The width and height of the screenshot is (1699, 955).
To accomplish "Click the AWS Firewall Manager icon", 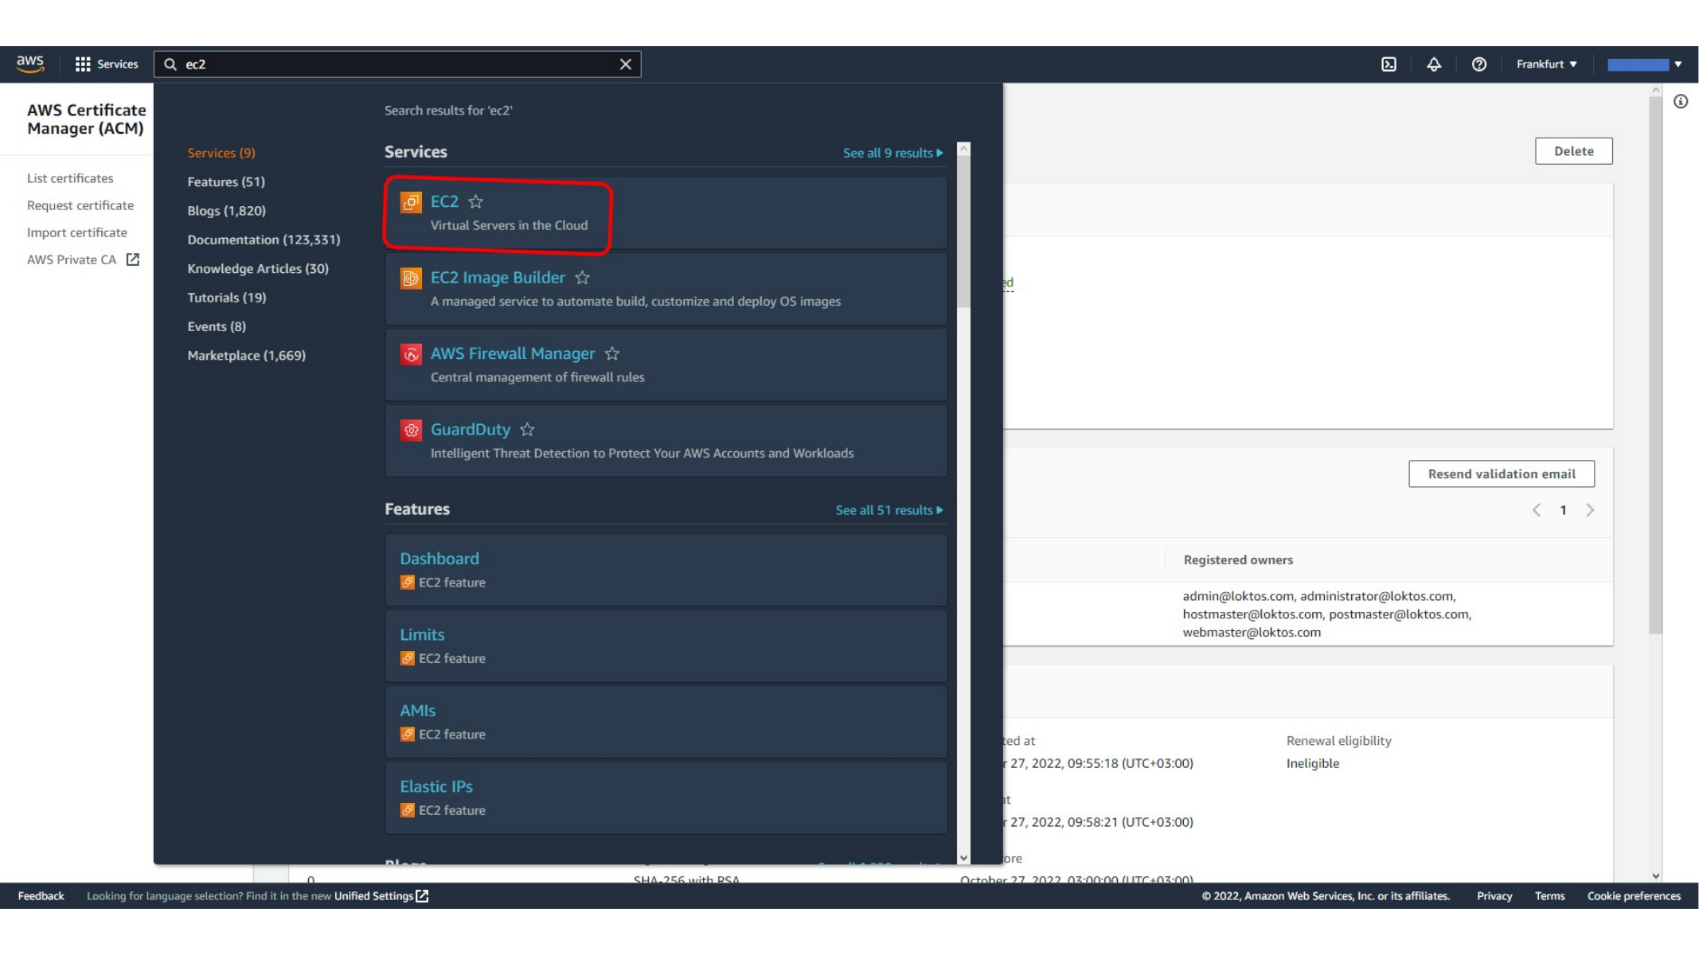I will pyautogui.click(x=411, y=354).
